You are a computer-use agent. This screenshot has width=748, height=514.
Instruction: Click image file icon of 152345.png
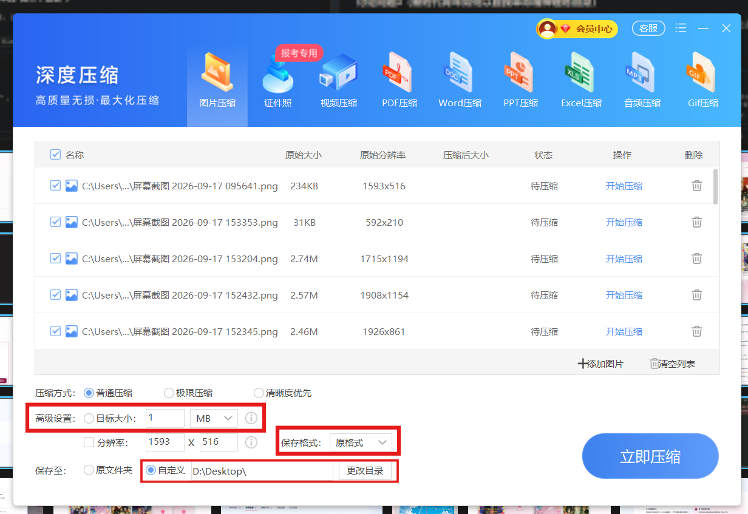pyautogui.click(x=72, y=331)
